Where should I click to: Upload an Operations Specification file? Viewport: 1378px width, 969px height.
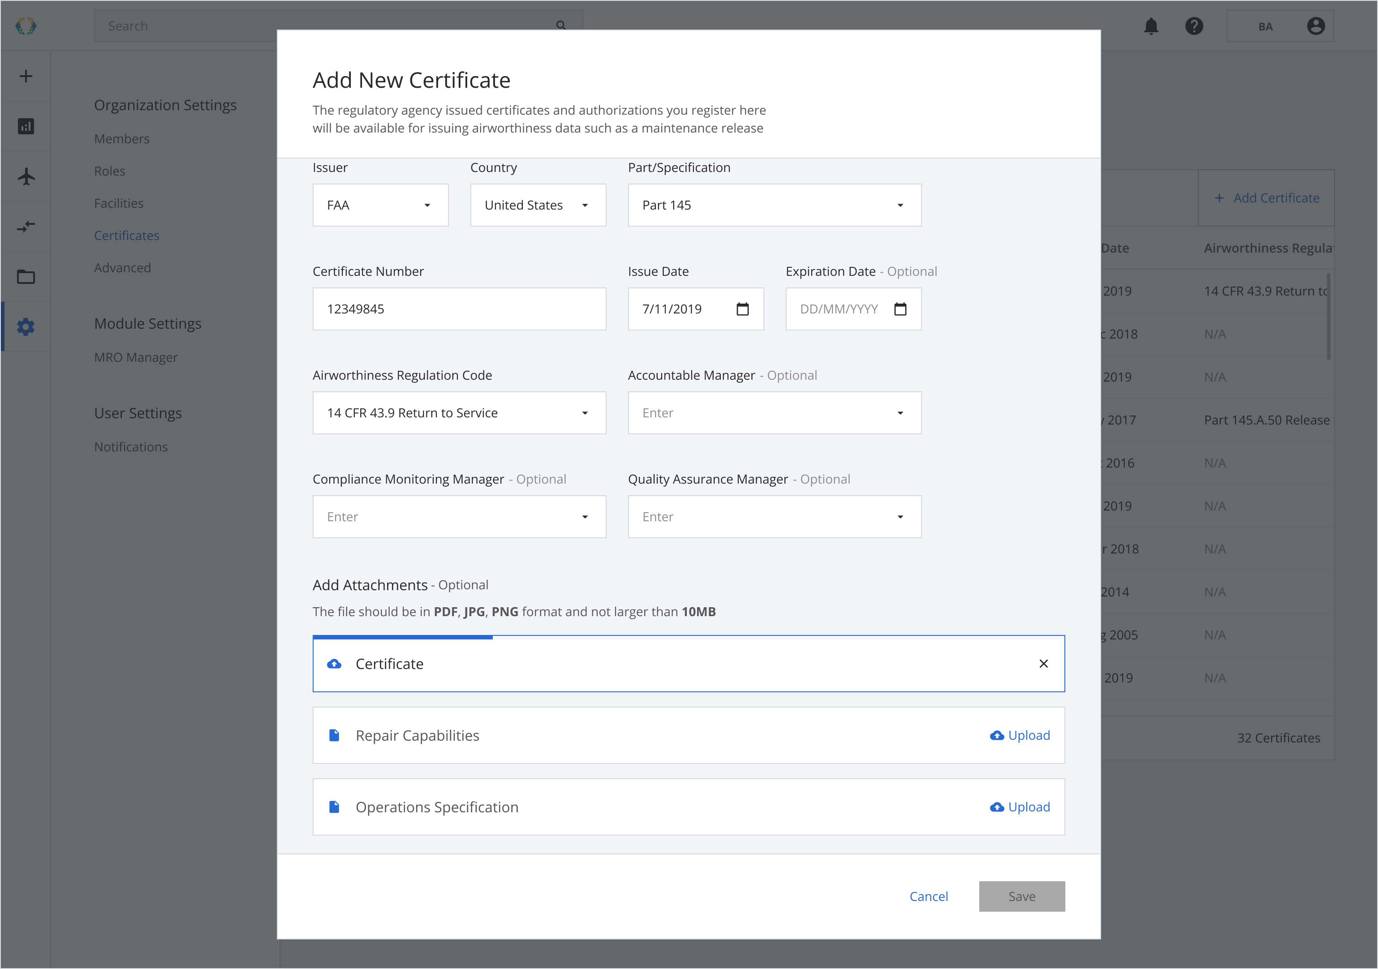pos(1021,807)
